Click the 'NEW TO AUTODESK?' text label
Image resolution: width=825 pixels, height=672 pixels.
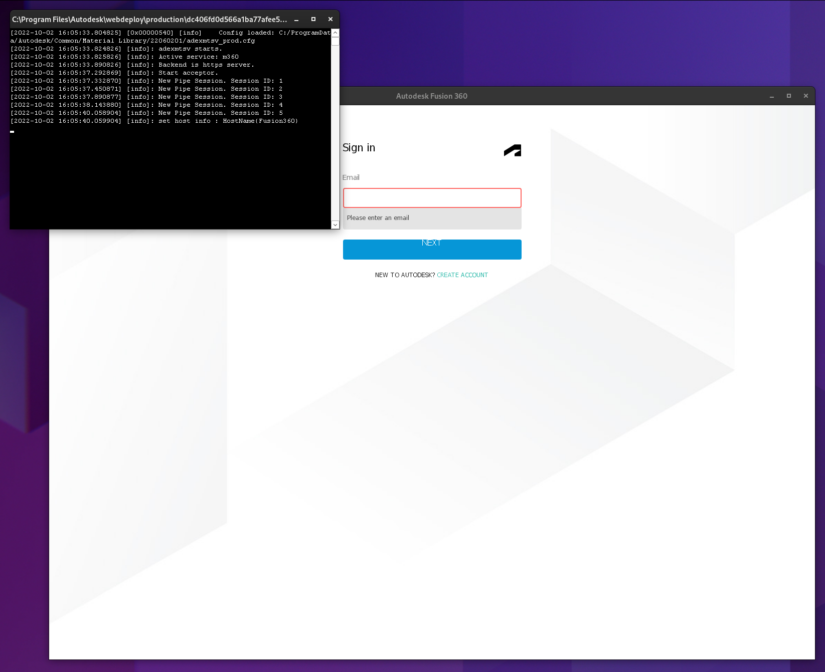[x=404, y=275]
